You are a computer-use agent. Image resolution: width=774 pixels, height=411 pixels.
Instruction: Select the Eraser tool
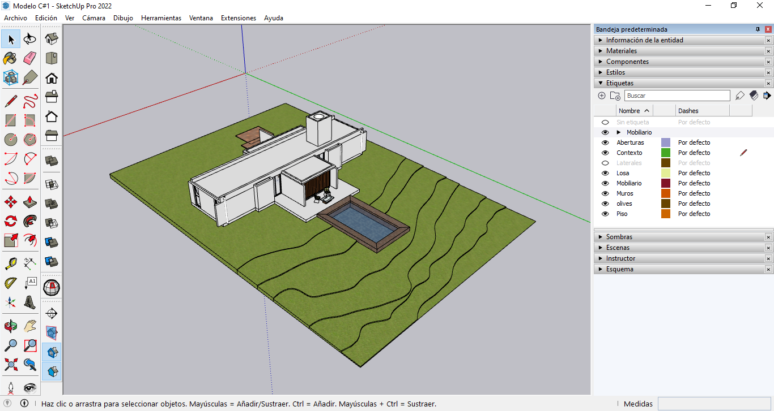point(30,58)
